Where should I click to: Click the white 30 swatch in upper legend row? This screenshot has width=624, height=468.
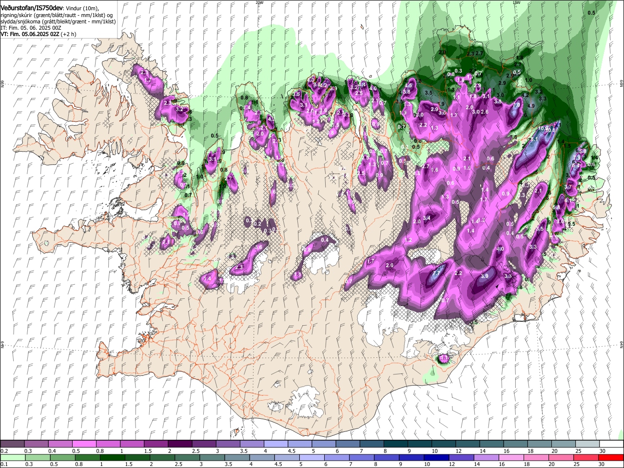[x=611, y=444]
